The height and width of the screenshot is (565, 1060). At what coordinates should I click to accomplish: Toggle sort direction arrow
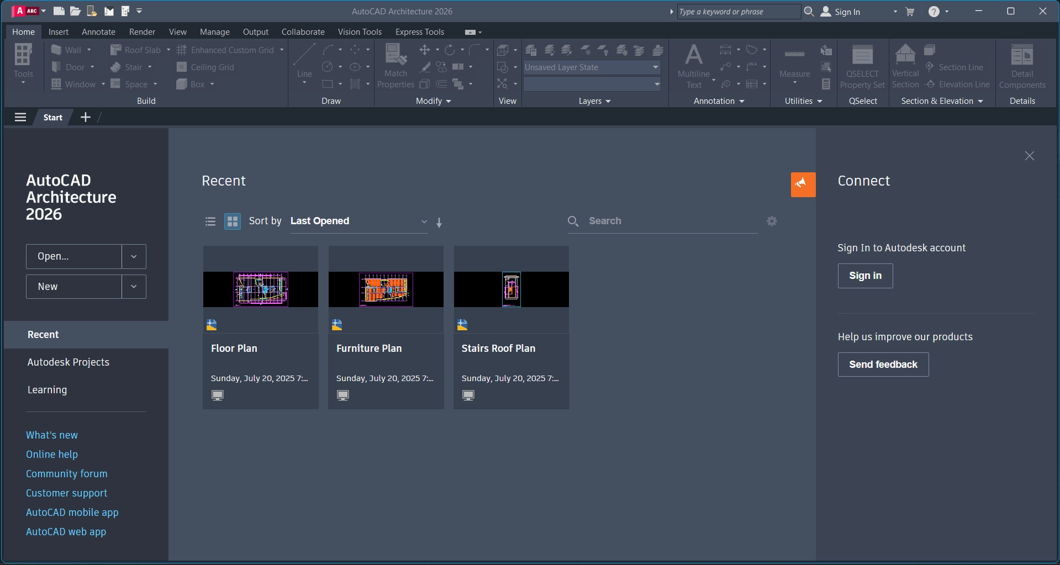pos(439,223)
